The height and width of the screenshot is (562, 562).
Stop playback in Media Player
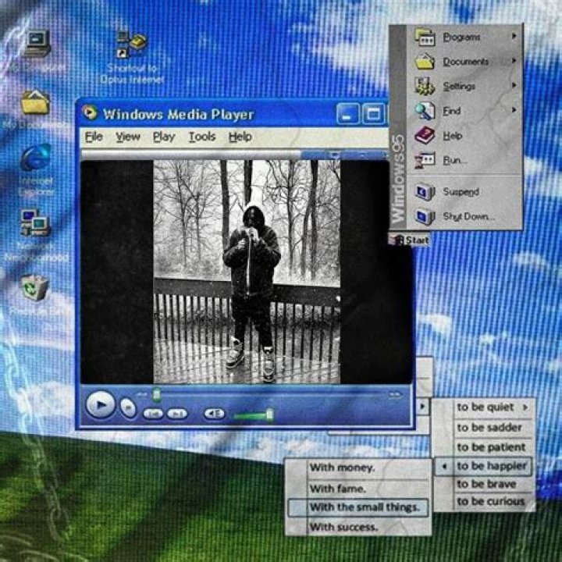[x=128, y=408]
